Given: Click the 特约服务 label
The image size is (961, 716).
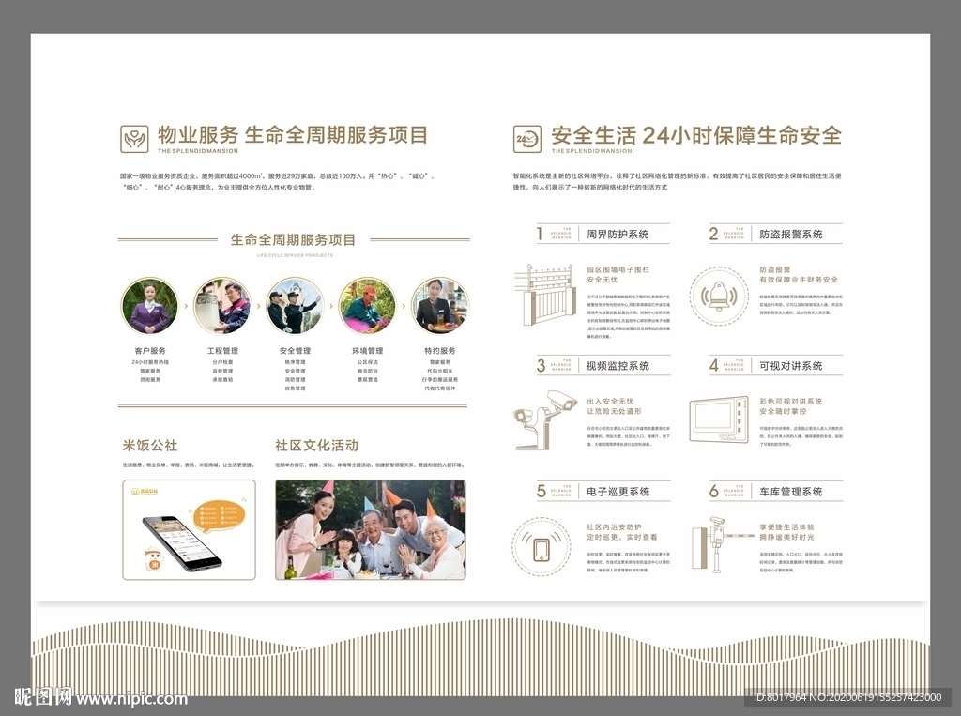Looking at the screenshot, I should (x=440, y=351).
